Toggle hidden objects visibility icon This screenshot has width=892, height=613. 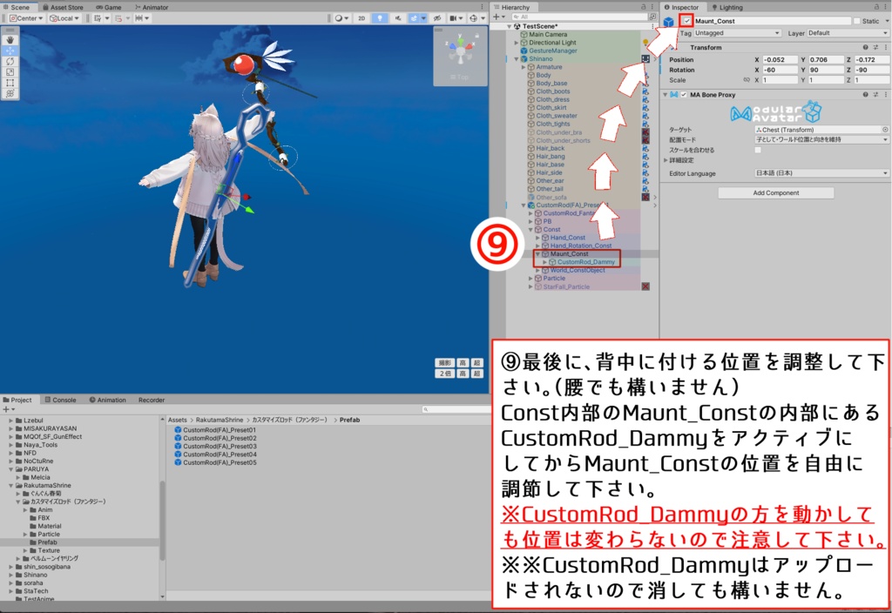[437, 18]
